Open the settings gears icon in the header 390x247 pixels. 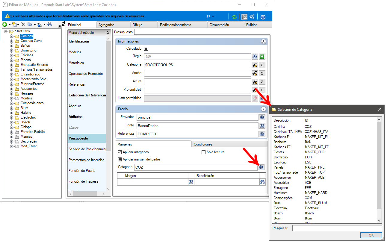pyautogui.click(x=252, y=17)
